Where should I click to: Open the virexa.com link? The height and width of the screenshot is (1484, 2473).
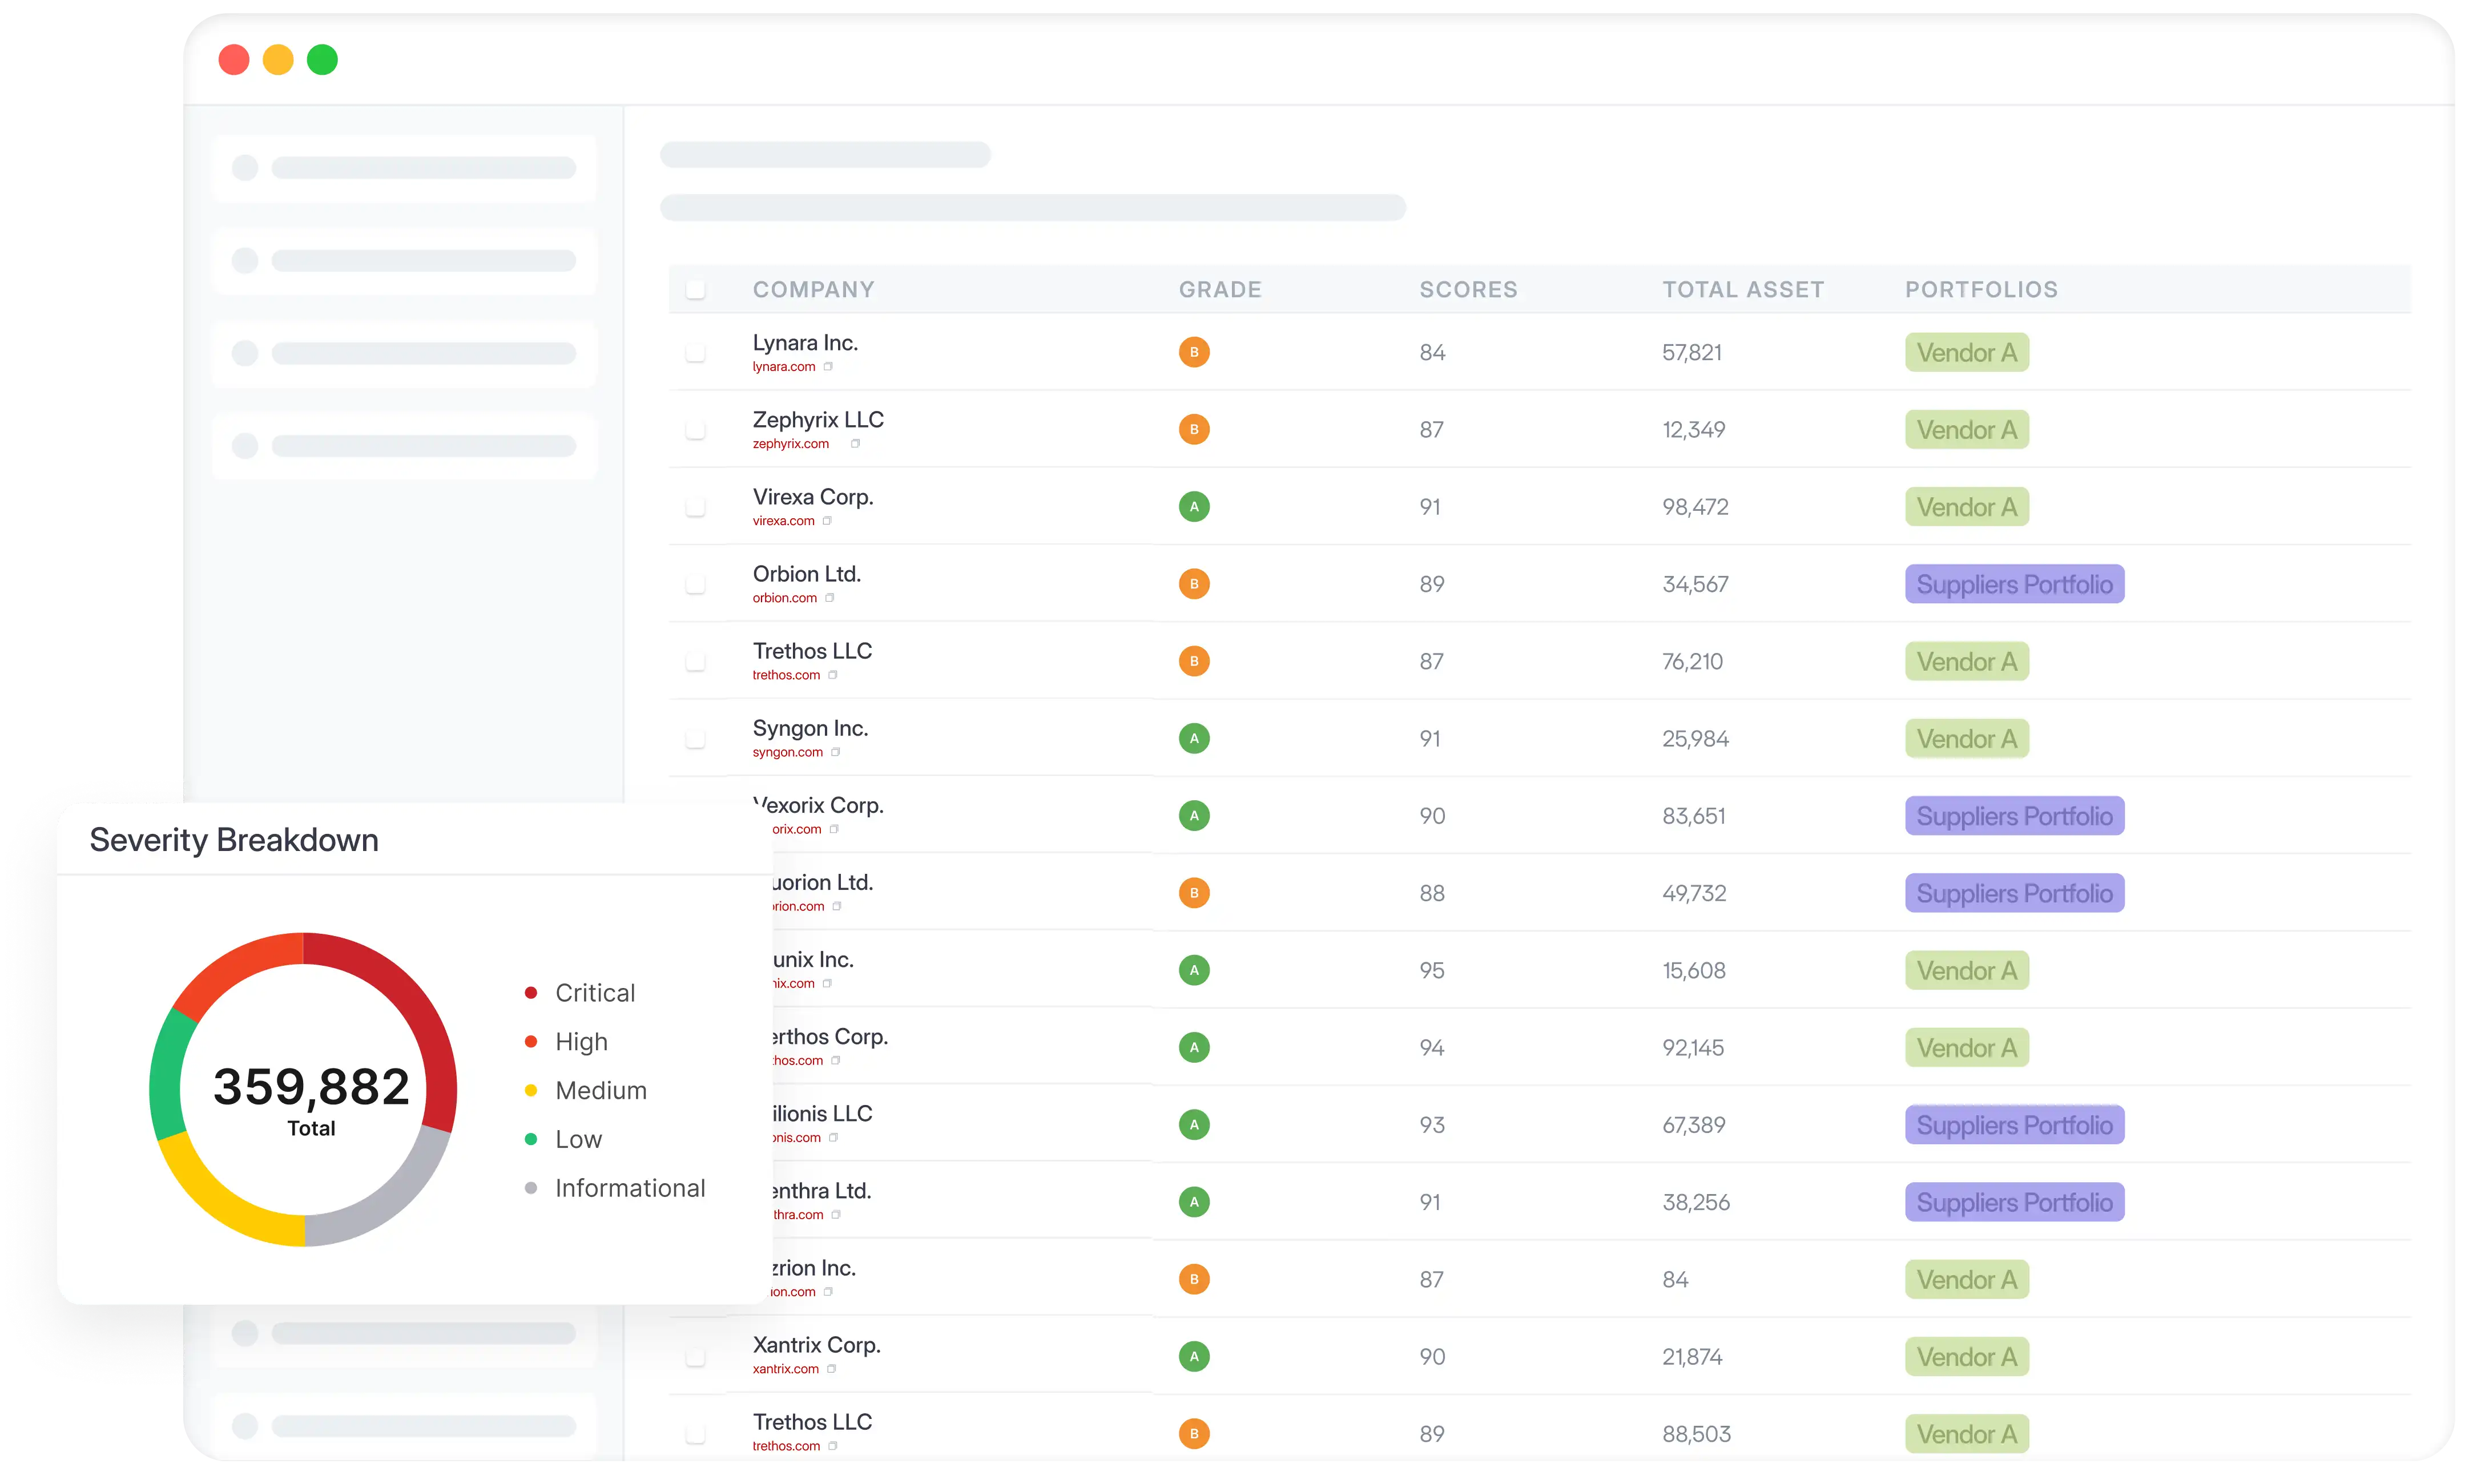tap(783, 521)
